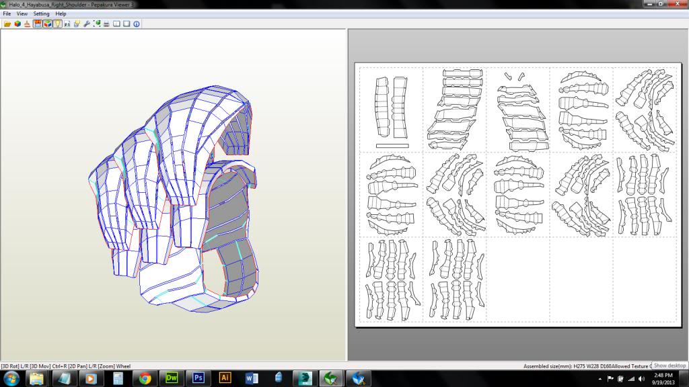The image size is (689, 387).
Task: Switch to Illustrator on the taskbar
Action: (x=225, y=378)
